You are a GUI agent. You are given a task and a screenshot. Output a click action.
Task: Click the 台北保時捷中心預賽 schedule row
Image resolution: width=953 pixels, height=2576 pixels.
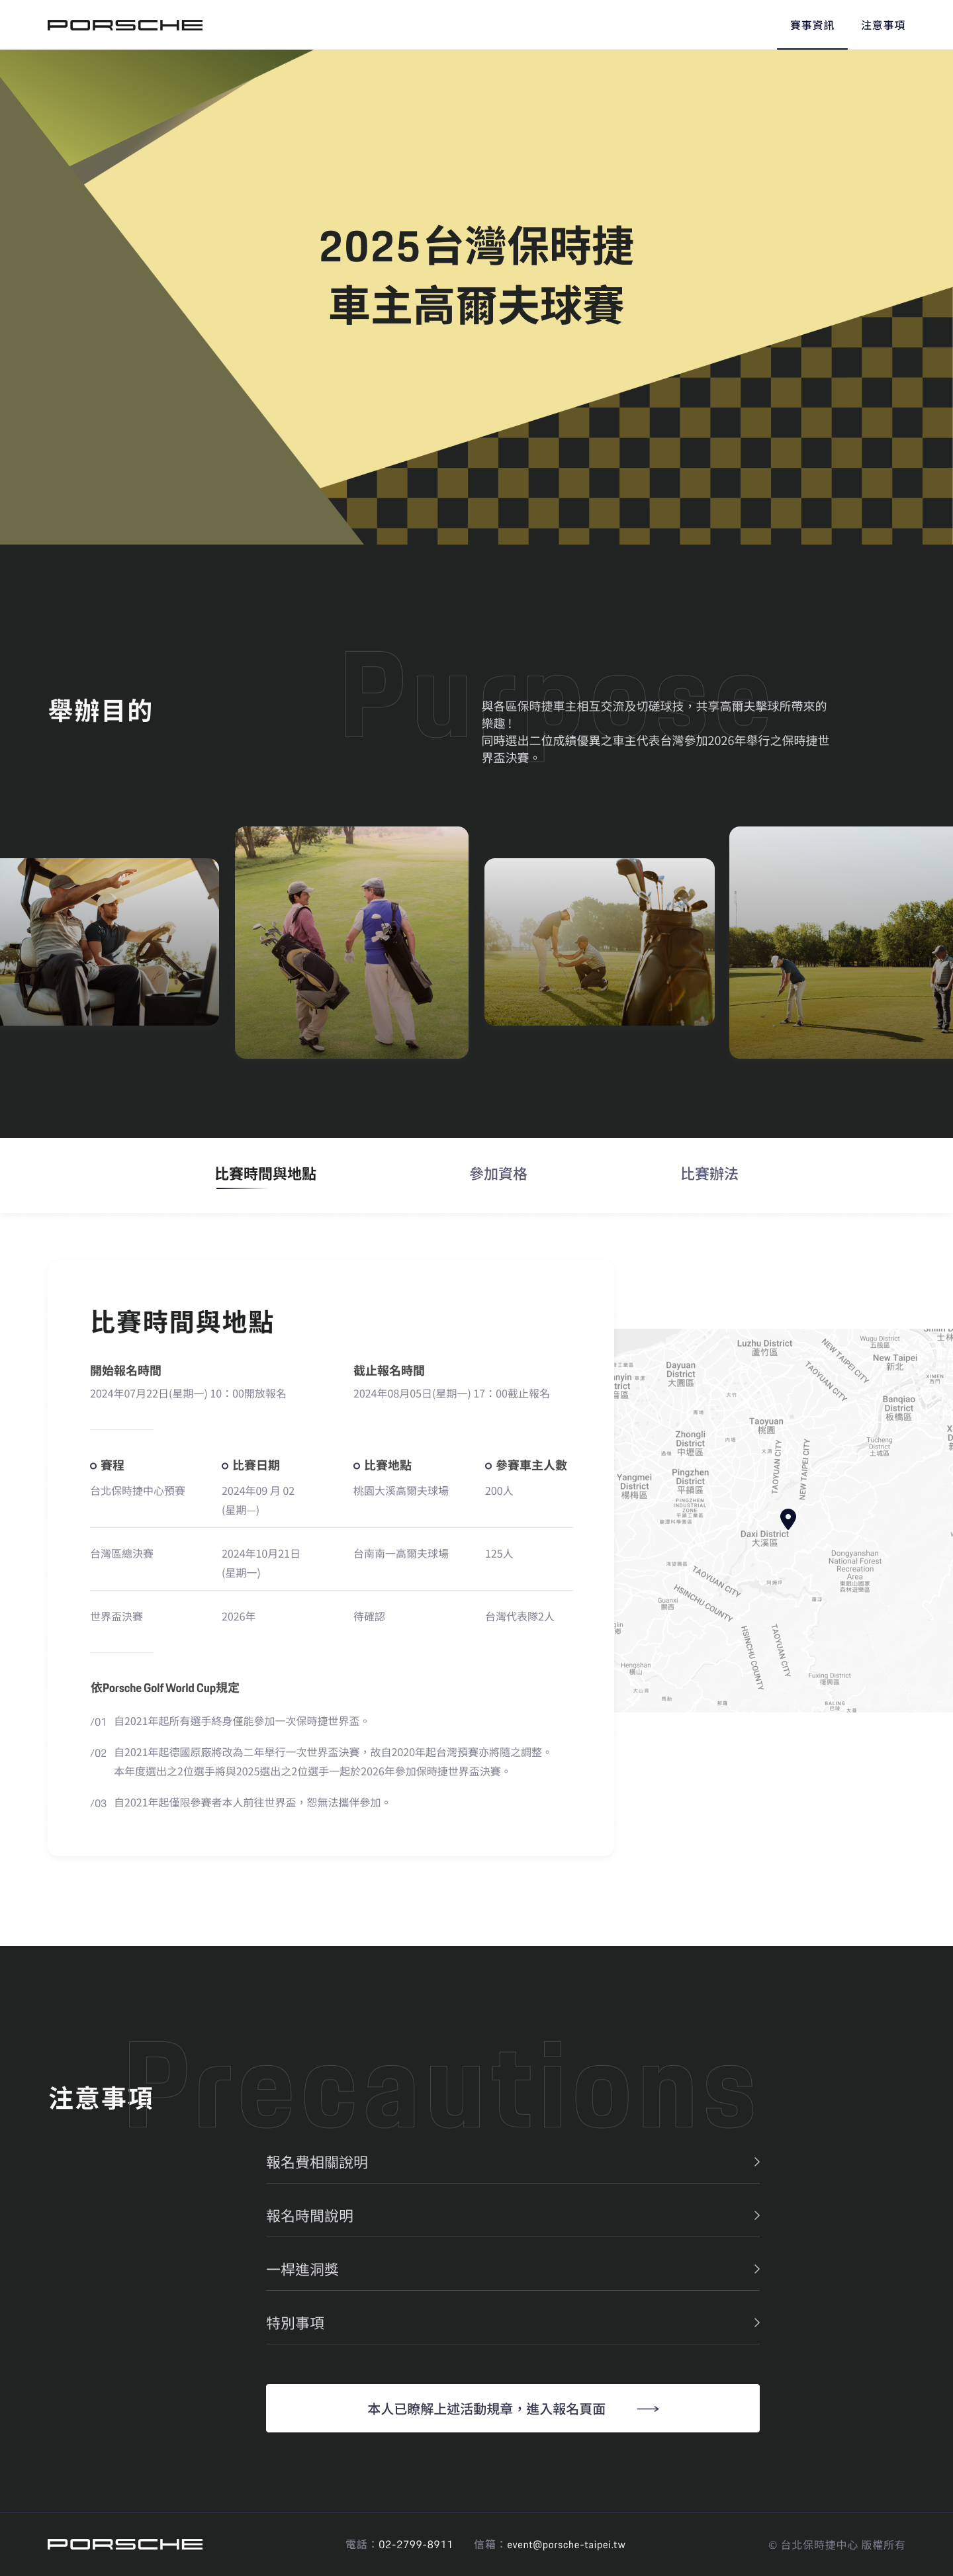coord(331,1500)
